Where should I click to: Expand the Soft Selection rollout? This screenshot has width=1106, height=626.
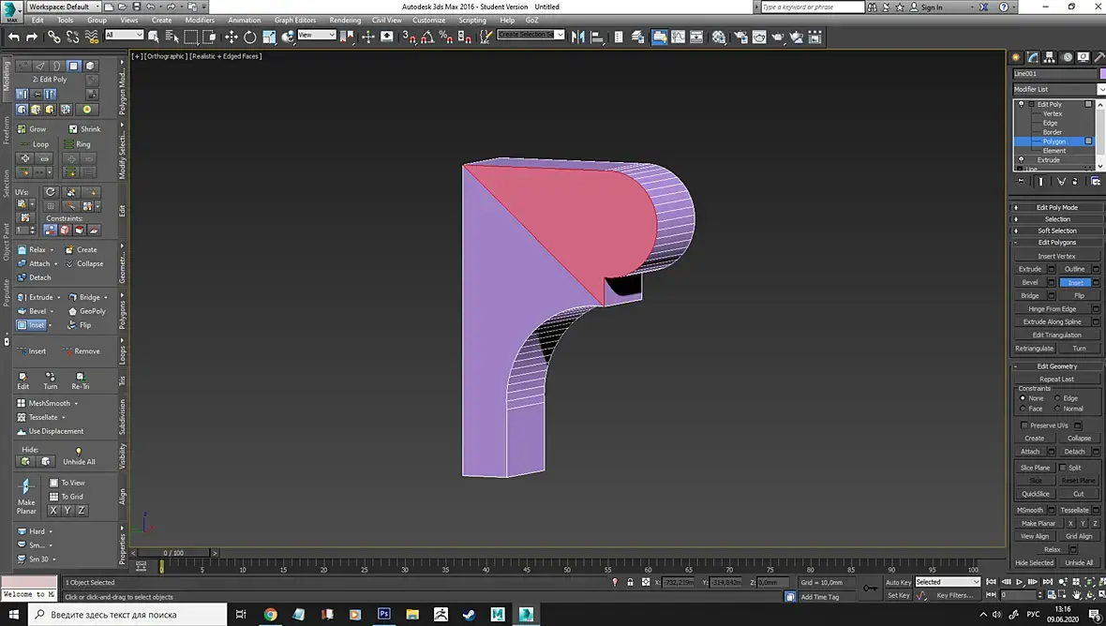[1056, 231]
